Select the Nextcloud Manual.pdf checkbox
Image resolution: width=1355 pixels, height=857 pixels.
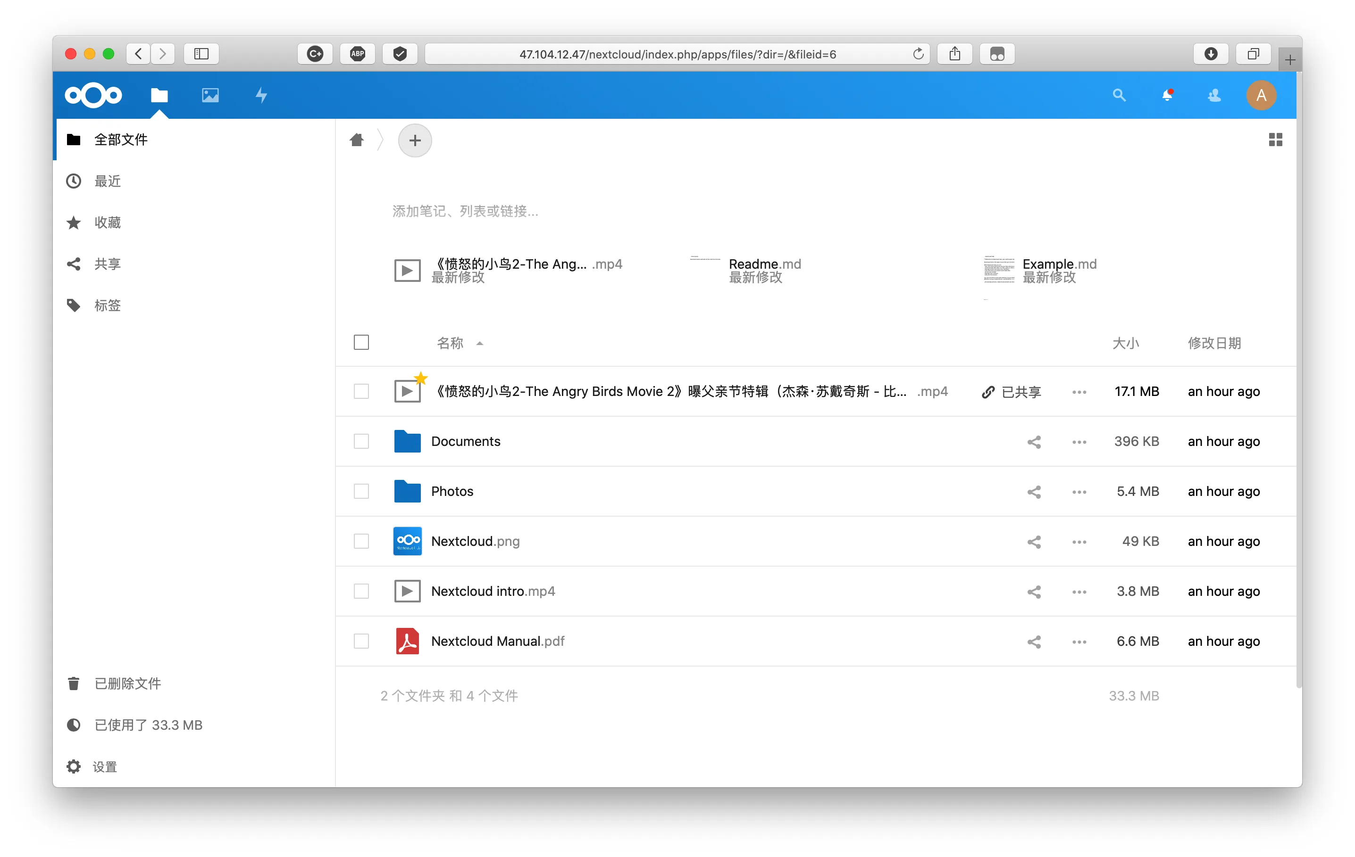point(361,641)
